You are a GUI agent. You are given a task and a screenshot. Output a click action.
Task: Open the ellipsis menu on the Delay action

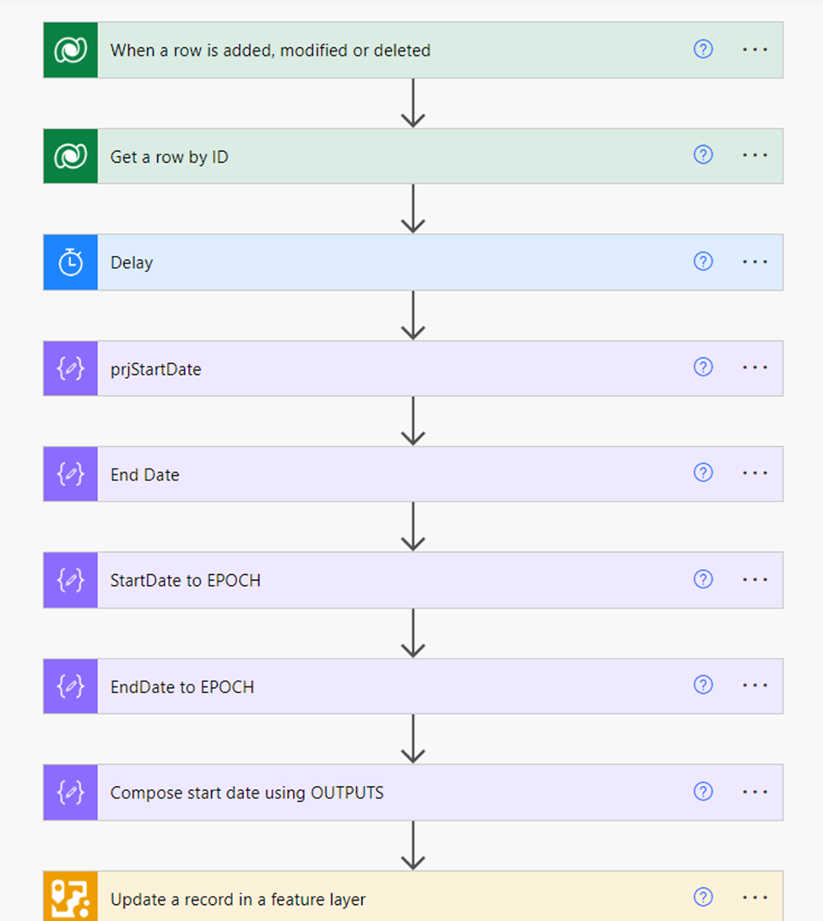pos(754,262)
